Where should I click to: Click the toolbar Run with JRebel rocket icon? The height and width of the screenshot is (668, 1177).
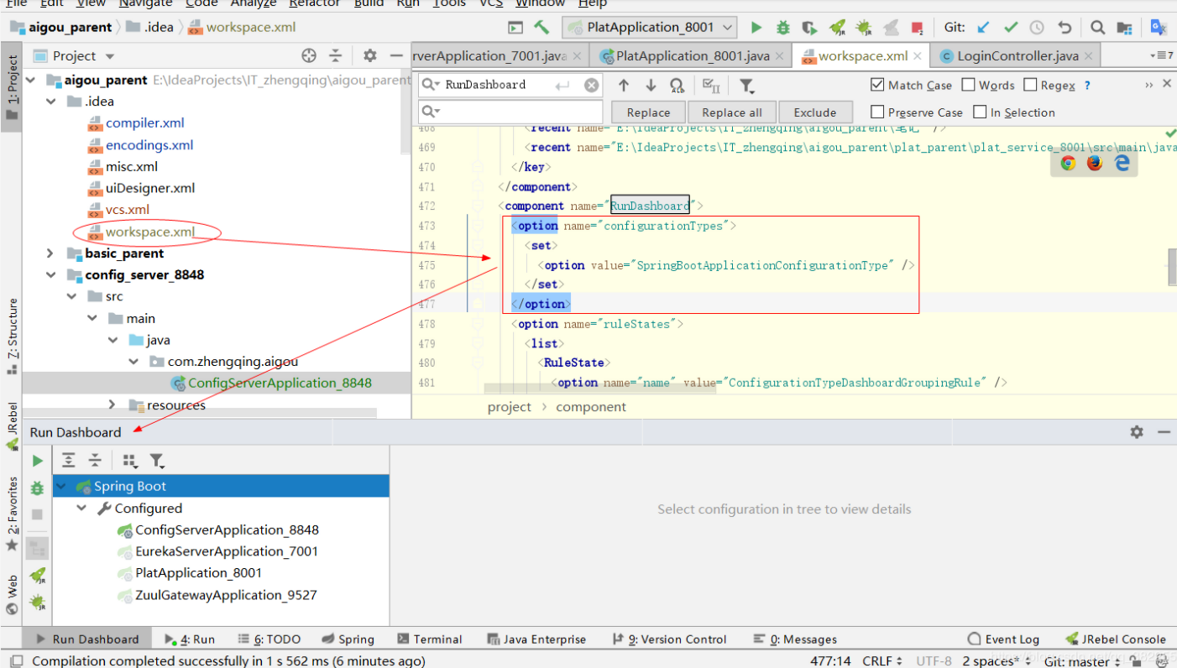(x=837, y=27)
